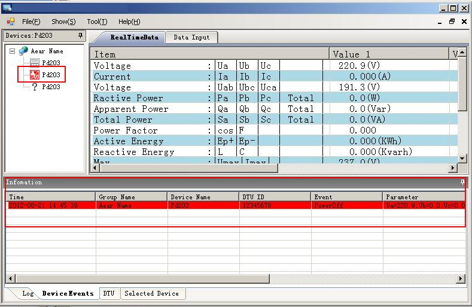
Task: Open the Tool menu
Action: [96, 22]
